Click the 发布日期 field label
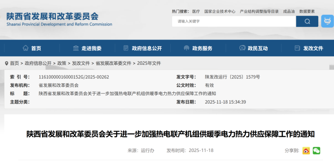 tap(186, 102)
